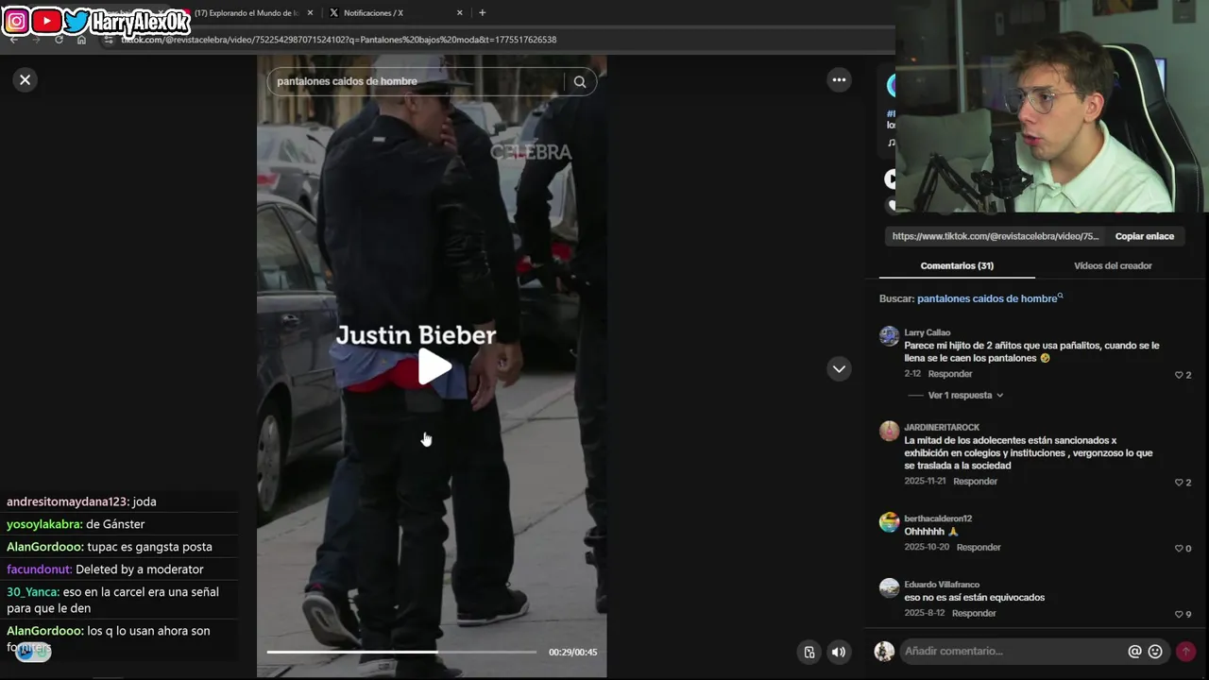Screen dimensions: 1209x680
Task: Reload the page
Action: coord(59,40)
